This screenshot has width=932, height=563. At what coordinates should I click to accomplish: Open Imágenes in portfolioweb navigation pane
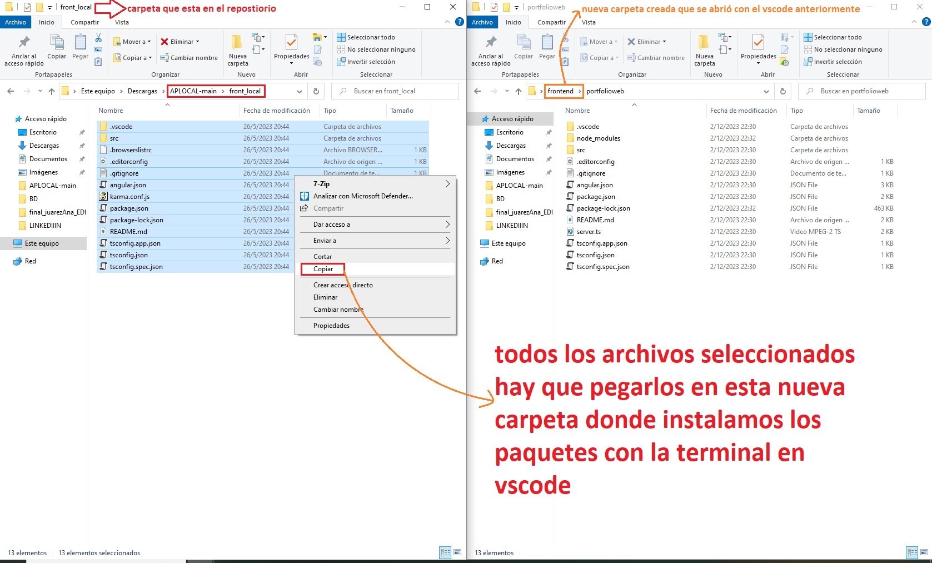tap(510, 172)
